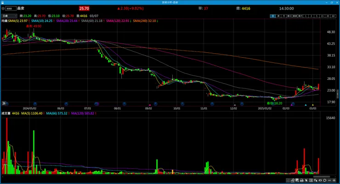Click the chart drawing tool icon in bottom toolbar

[x=293, y=180]
